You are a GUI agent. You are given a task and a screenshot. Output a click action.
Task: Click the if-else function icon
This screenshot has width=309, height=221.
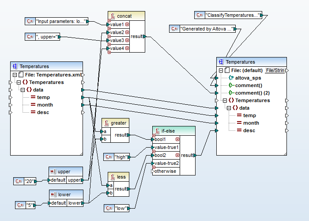click(157, 131)
